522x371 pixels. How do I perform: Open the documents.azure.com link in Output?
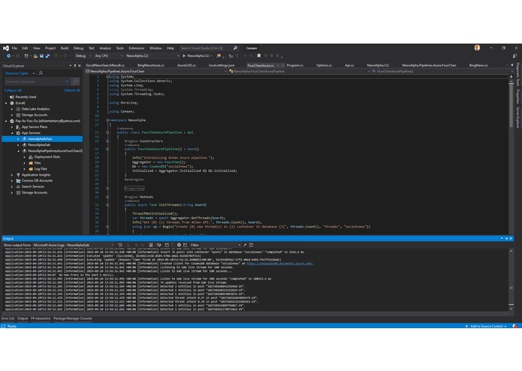(279, 263)
